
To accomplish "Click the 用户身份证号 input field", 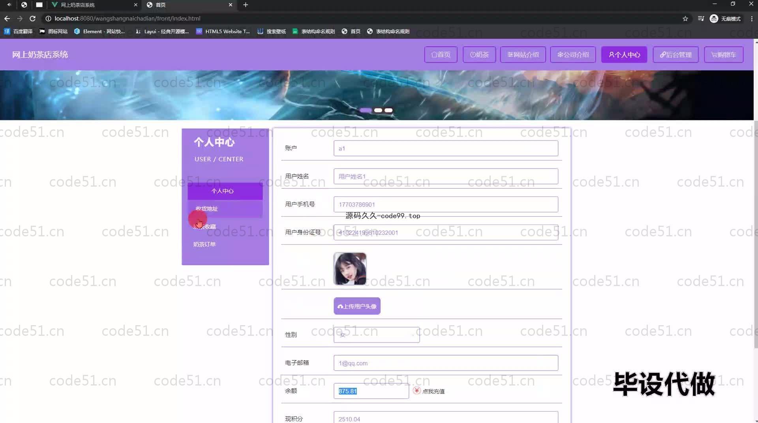I will tap(446, 232).
